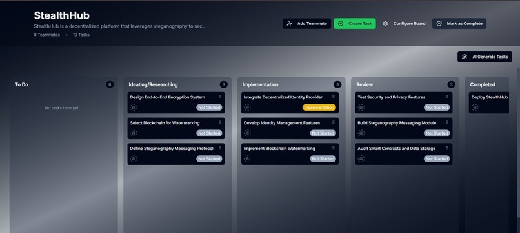Open menu dots on Design End-to-End Encryption System
Screen dimensions: 520x233
pyautogui.click(x=219, y=97)
